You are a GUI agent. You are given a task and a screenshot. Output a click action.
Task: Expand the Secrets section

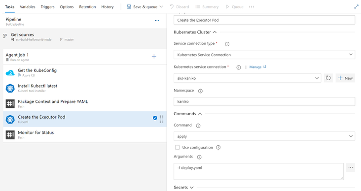(x=183, y=188)
